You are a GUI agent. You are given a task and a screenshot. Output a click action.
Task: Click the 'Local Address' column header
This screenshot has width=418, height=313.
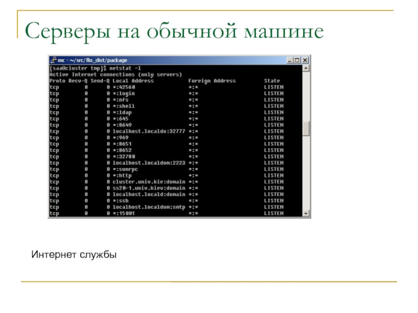tap(133, 81)
